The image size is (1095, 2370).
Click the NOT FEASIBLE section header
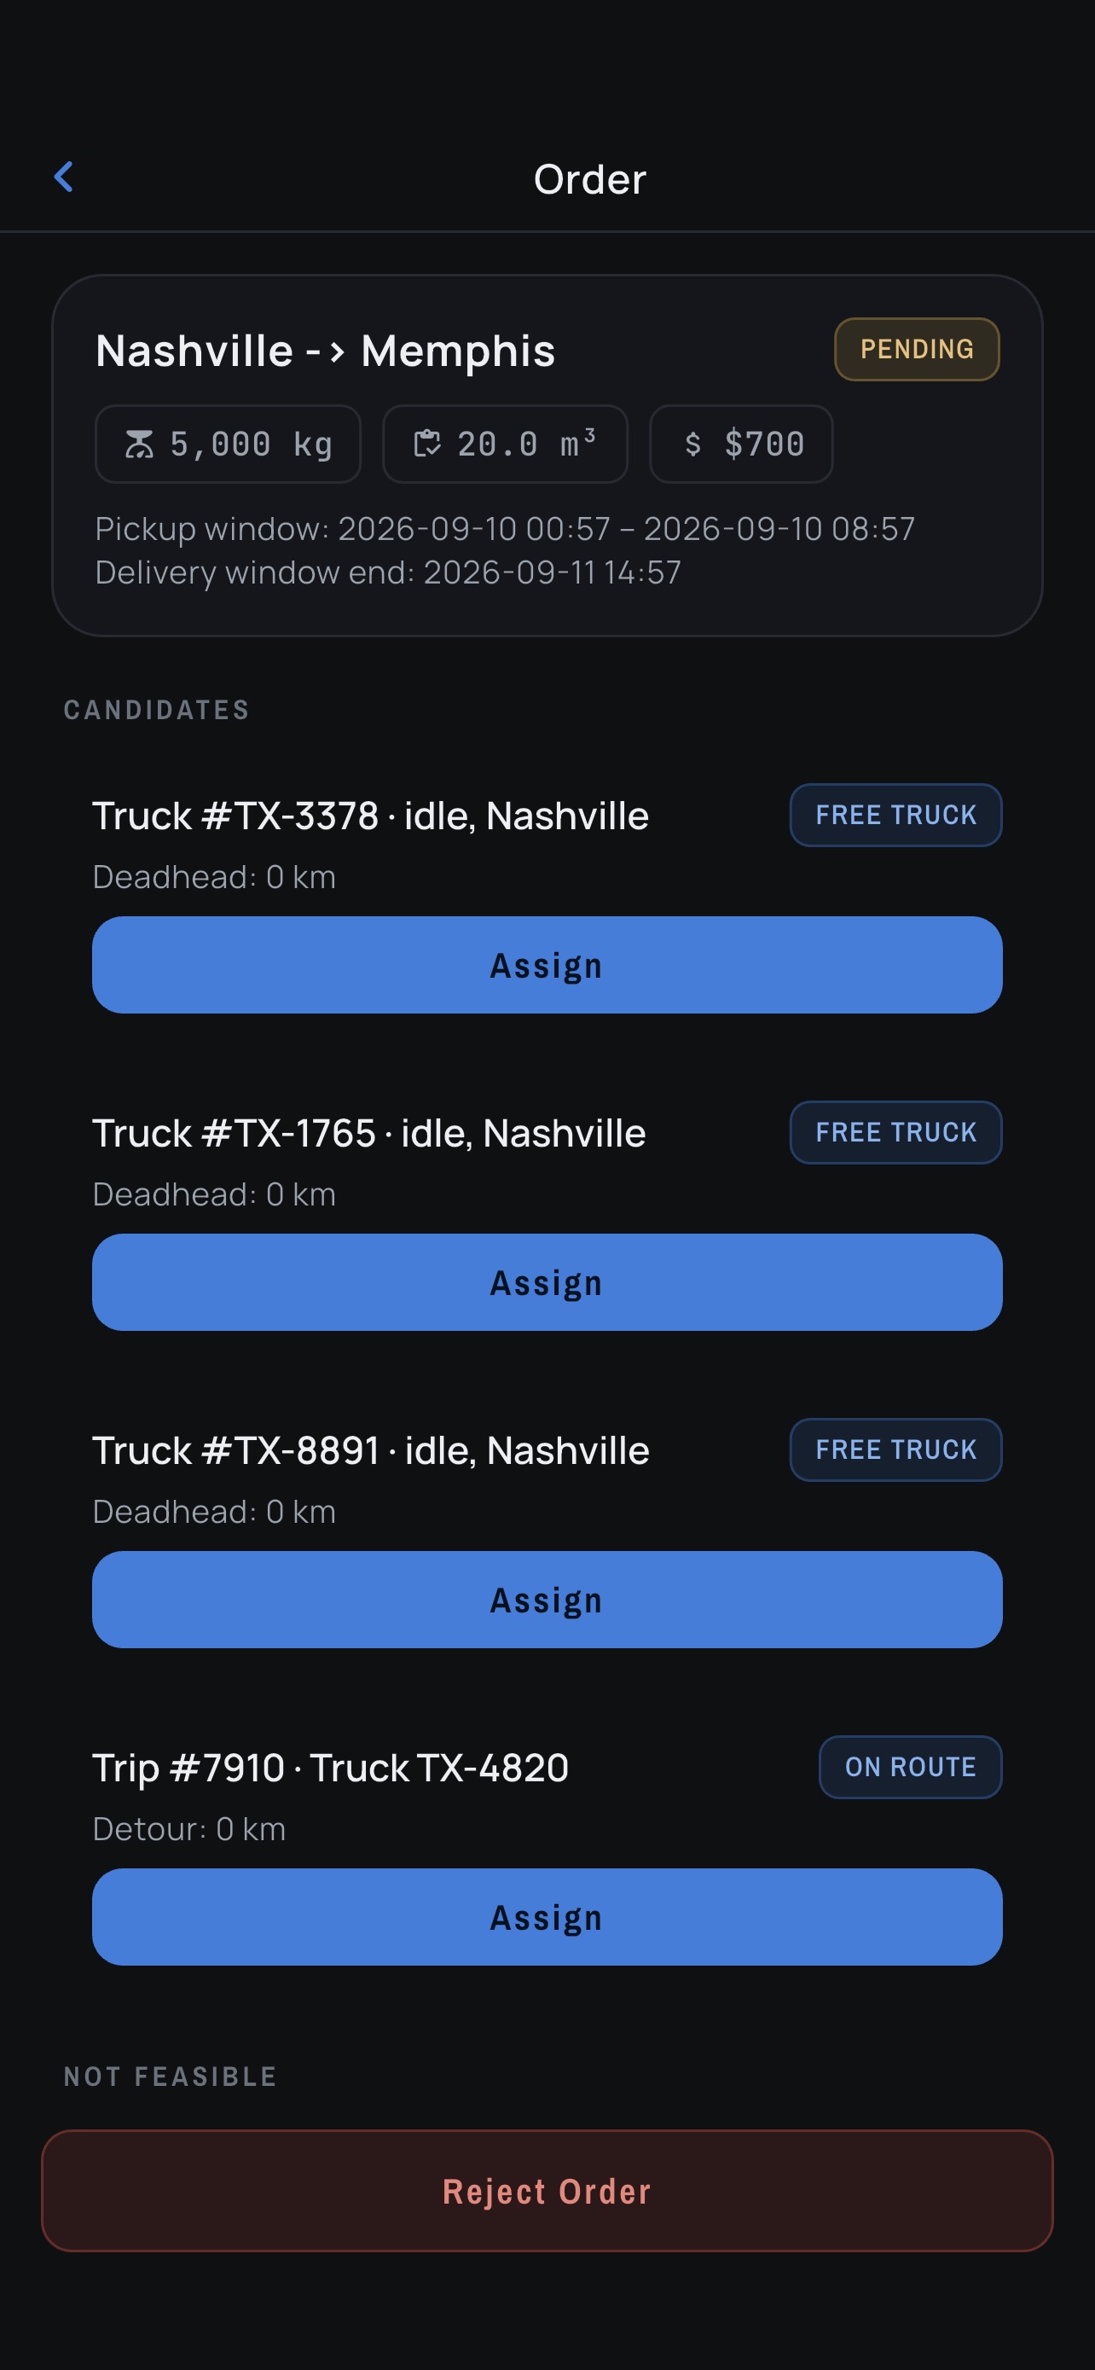(x=170, y=2077)
